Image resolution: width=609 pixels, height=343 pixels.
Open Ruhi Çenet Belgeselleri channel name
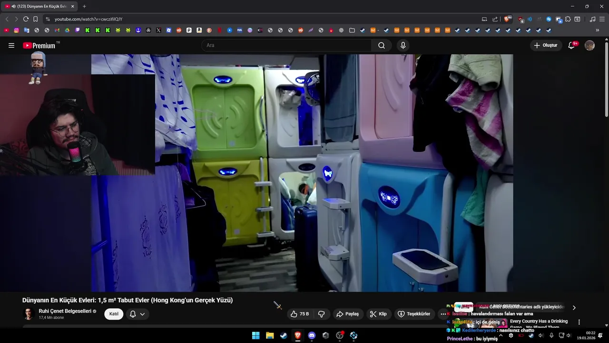(x=65, y=311)
